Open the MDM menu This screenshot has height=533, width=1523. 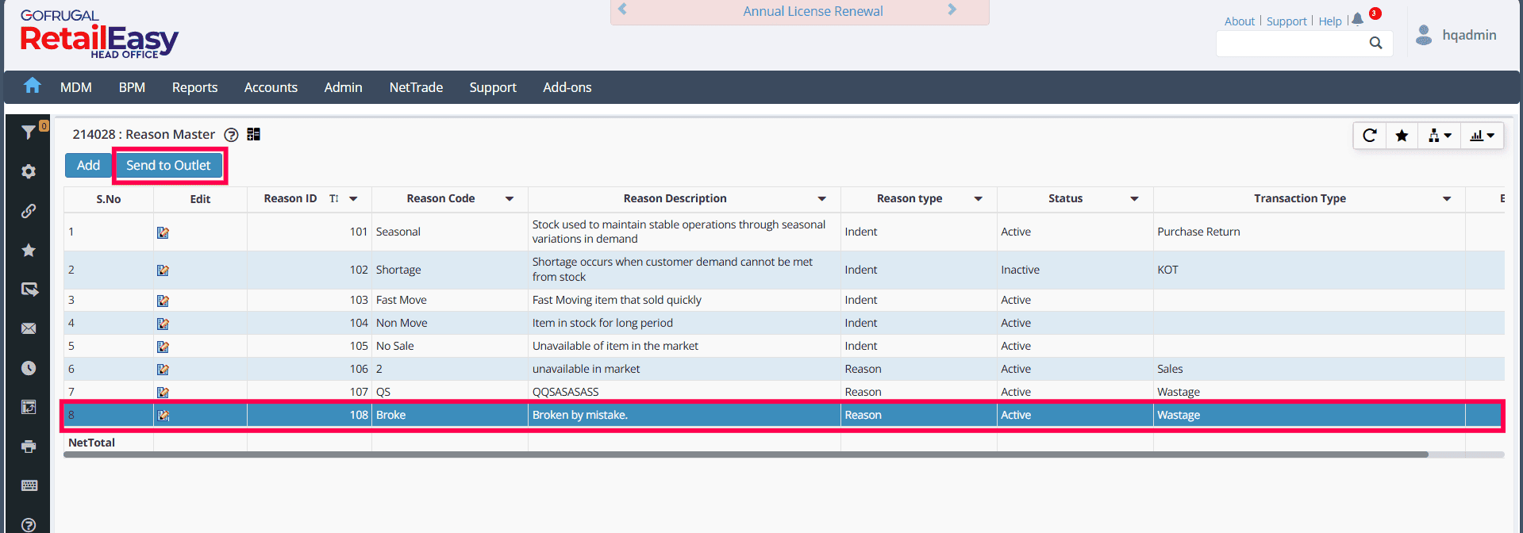(76, 87)
